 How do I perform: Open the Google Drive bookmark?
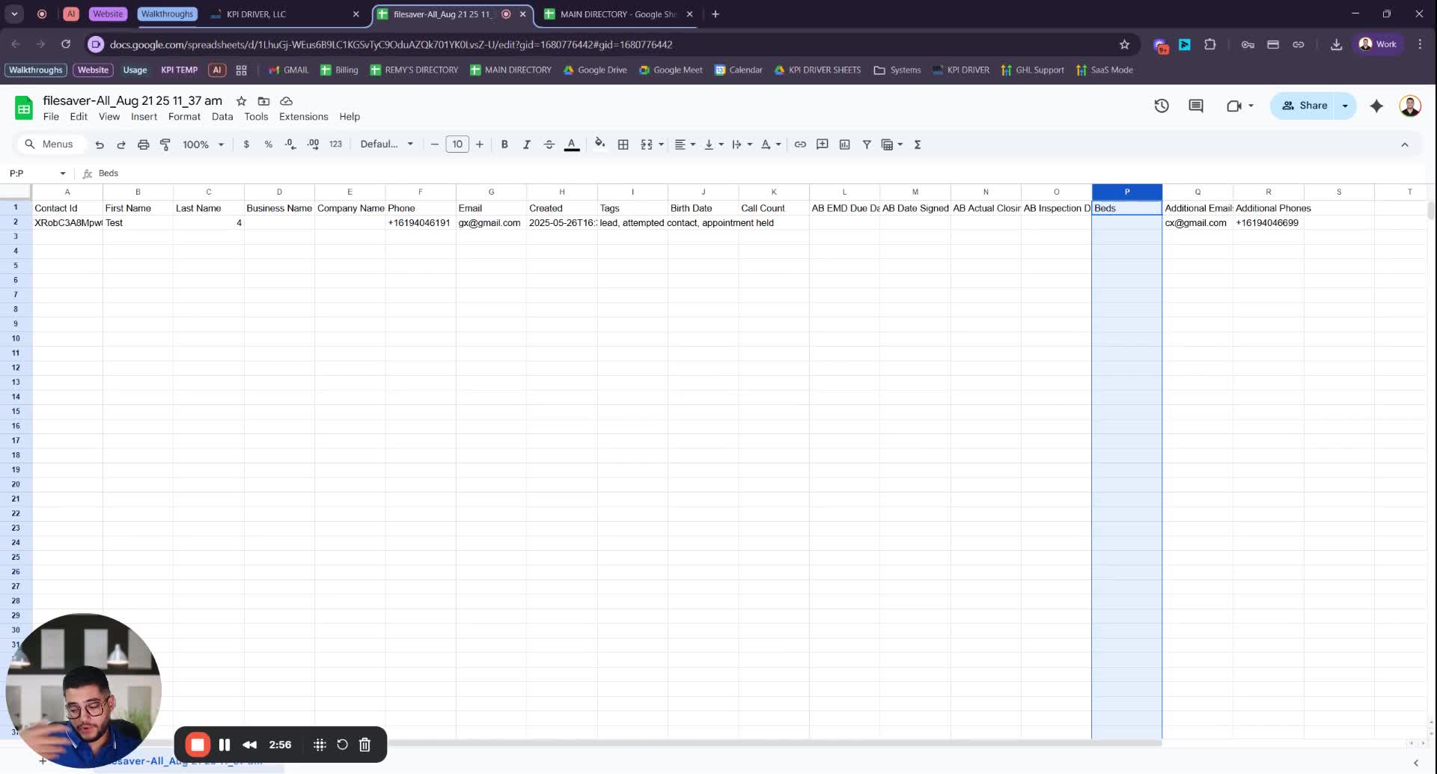(x=595, y=70)
